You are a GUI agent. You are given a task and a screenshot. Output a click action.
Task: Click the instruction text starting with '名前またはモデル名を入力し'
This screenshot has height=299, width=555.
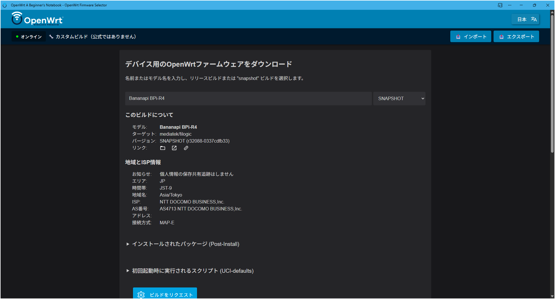[215, 78]
